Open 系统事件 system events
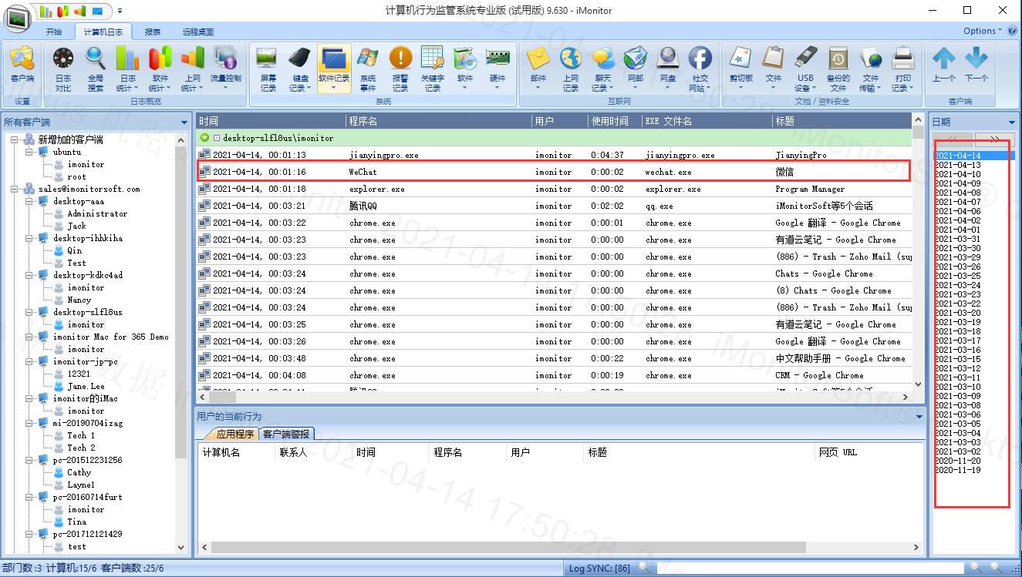The height and width of the screenshot is (577, 1022). [368, 69]
